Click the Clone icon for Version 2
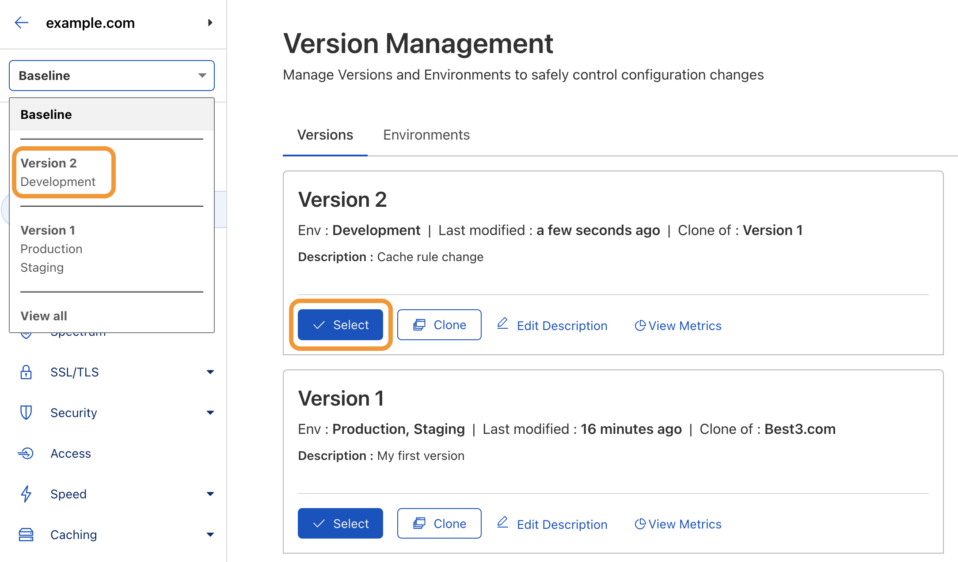This screenshot has height=562, width=958. coord(420,325)
